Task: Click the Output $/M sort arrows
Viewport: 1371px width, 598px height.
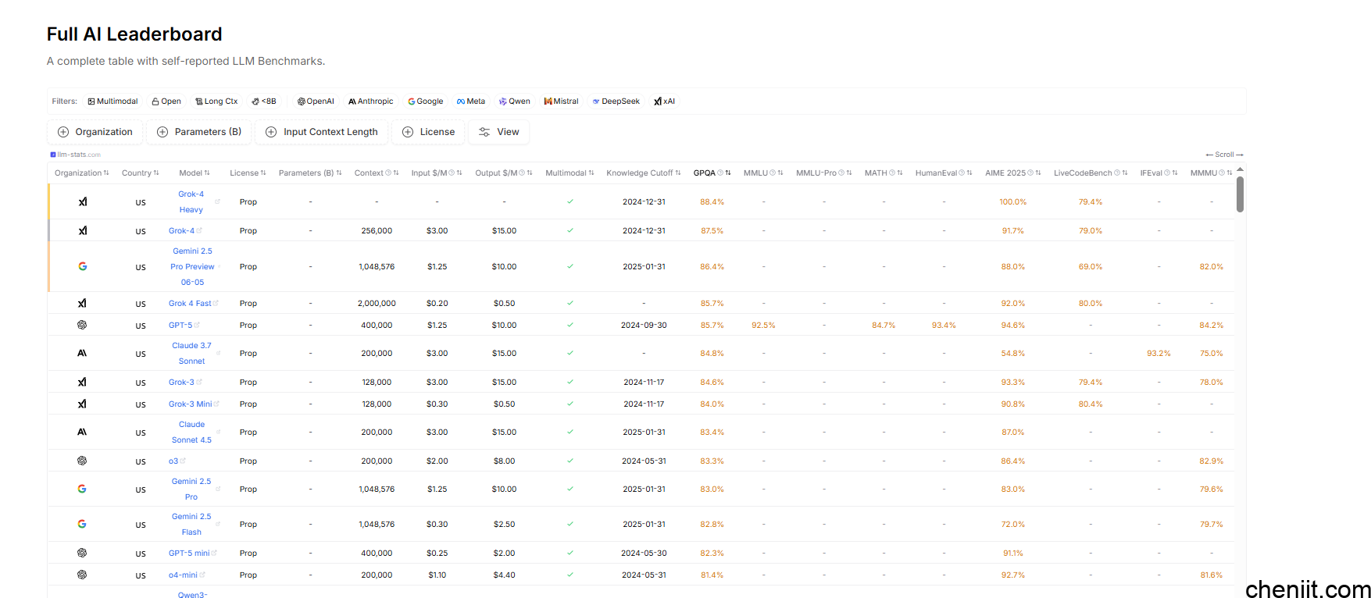Action: 530,173
